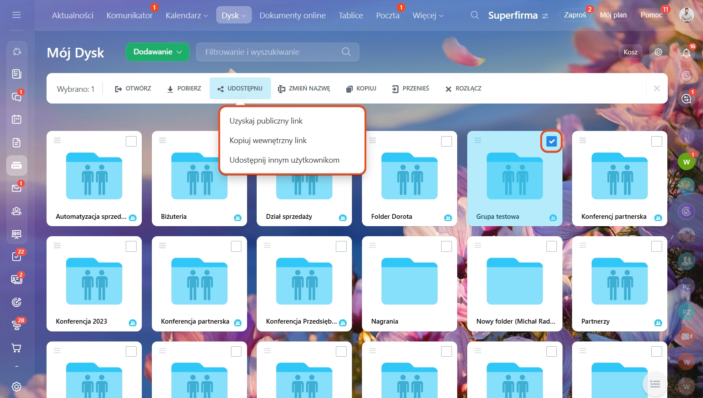Click the user avatar profile picture
The image size is (703, 398).
point(687,15)
